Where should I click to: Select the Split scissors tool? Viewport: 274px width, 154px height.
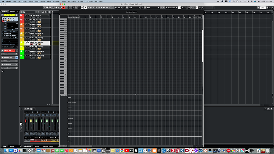point(96,8)
